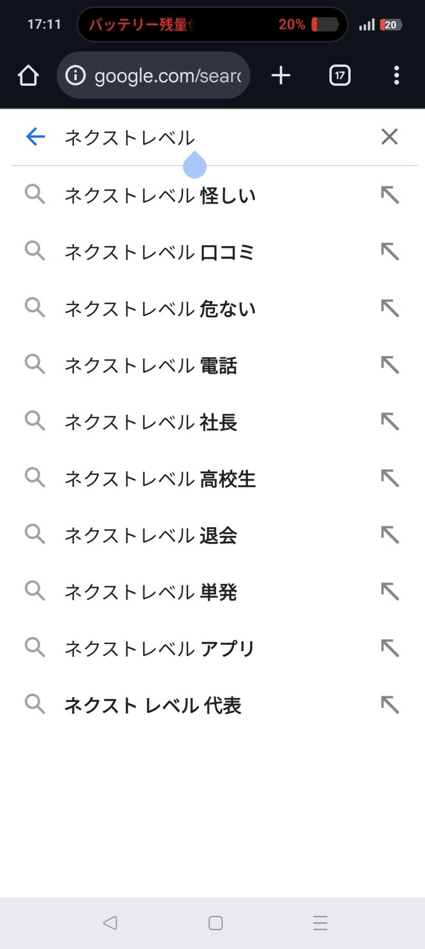This screenshot has width=425, height=949.
Task: Tap the browser home icon
Action: click(x=28, y=75)
